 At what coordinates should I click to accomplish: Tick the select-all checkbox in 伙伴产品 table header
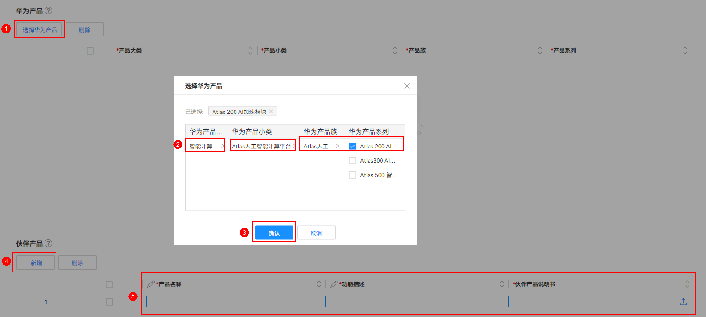pos(109,284)
